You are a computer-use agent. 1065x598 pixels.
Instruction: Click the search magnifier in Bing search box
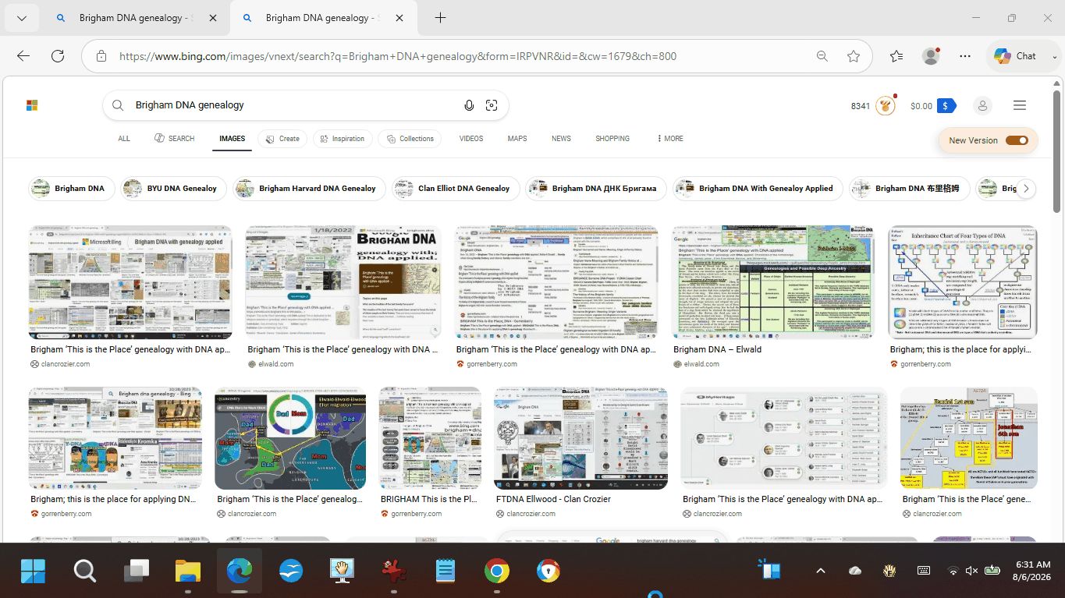tap(118, 105)
